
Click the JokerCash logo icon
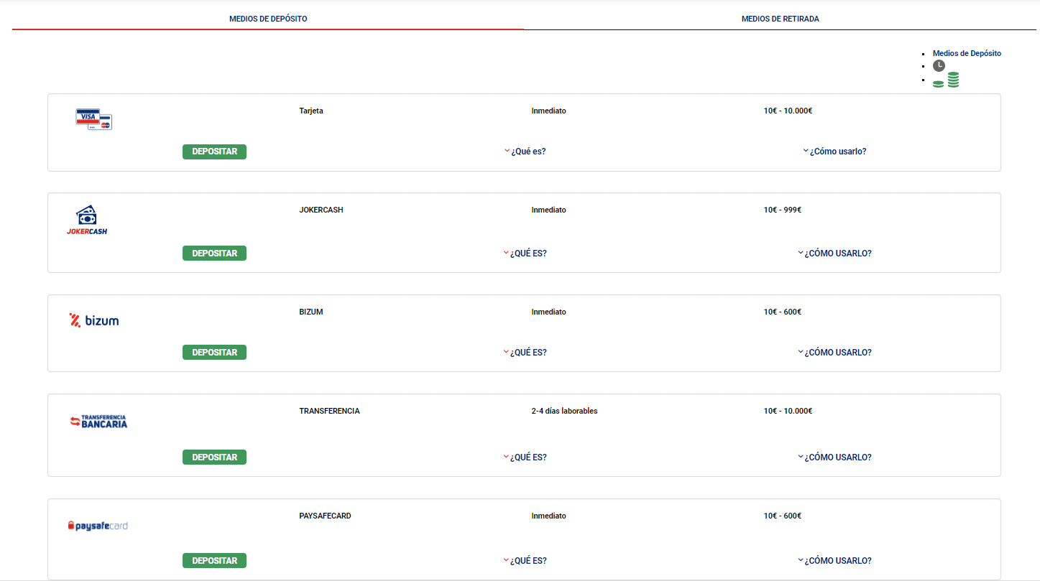[x=87, y=220]
